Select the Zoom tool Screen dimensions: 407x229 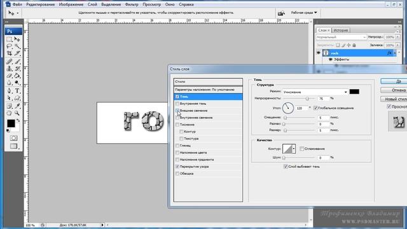tap(17, 113)
